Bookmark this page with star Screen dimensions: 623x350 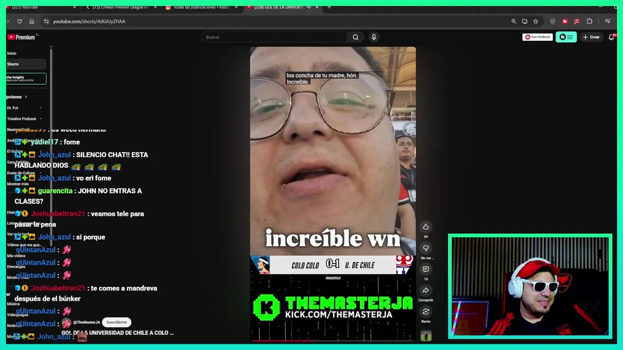click(x=535, y=21)
